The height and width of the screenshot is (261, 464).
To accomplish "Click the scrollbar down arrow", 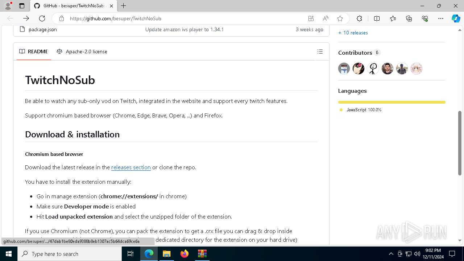I will [460, 240].
